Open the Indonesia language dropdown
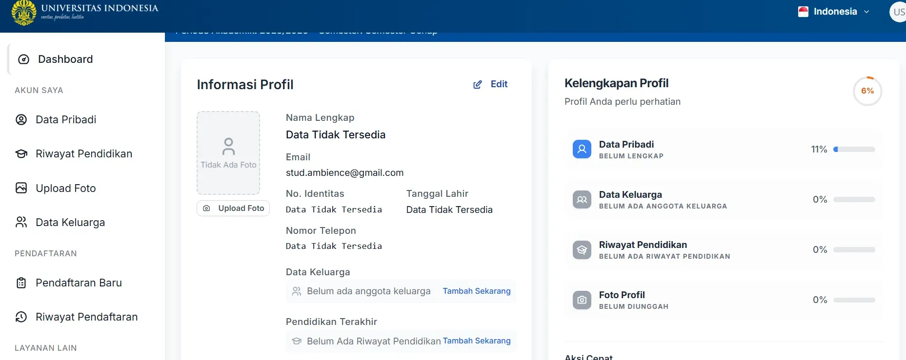This screenshot has width=906, height=360. (834, 12)
